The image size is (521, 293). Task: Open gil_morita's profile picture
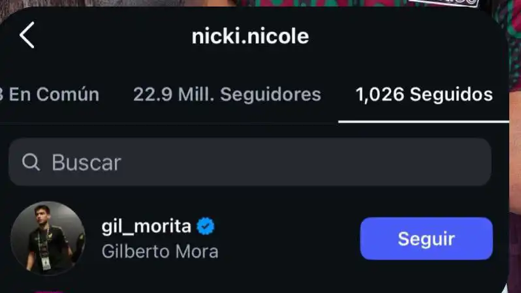(x=48, y=238)
